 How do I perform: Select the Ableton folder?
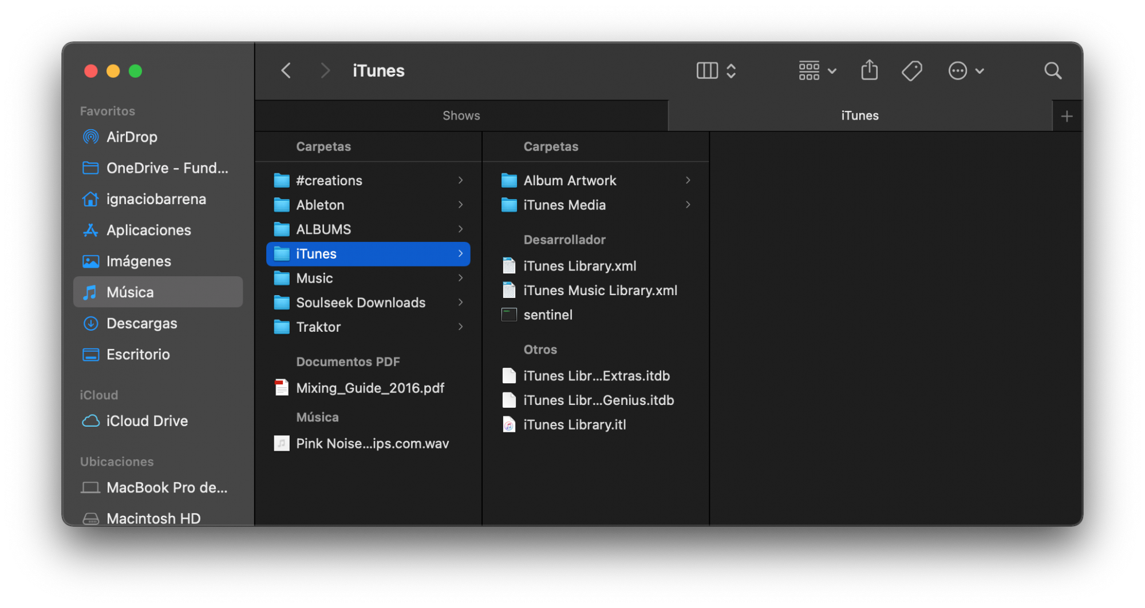point(368,205)
